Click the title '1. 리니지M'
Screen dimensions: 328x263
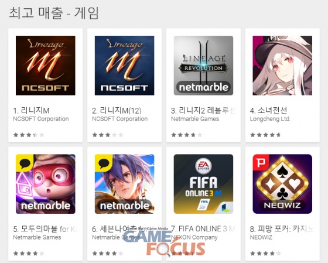point(31,111)
